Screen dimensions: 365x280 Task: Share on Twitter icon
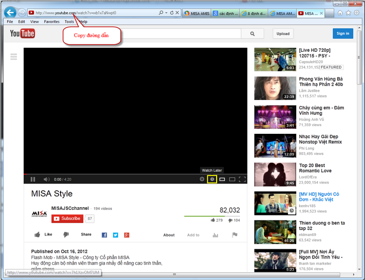point(116,235)
